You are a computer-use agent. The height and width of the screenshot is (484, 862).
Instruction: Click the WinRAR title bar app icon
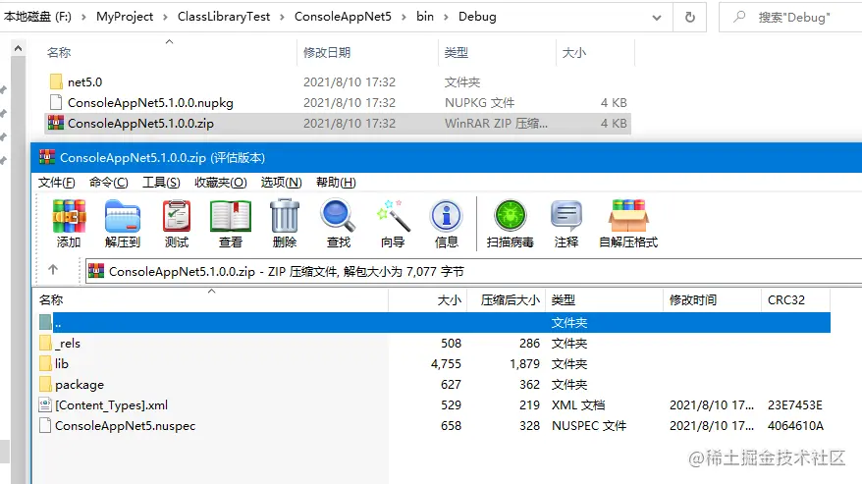(x=47, y=157)
